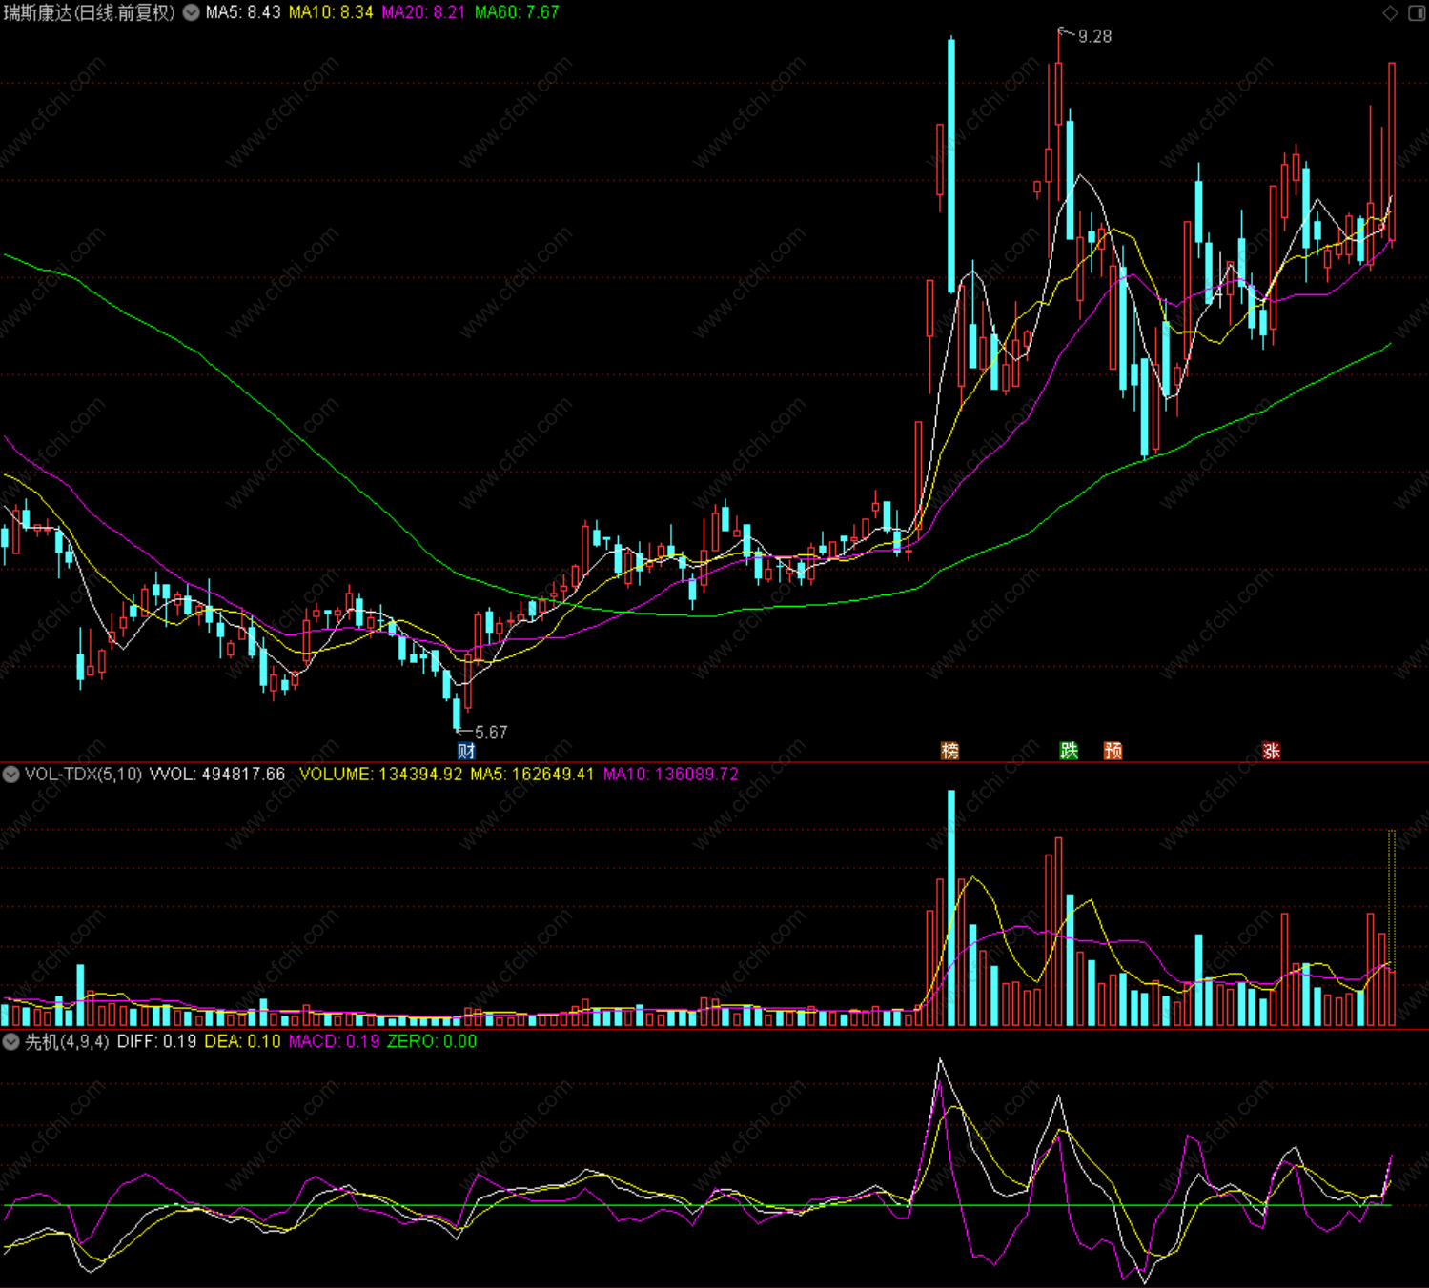Select the MA10: 8.34 label

click(x=331, y=12)
